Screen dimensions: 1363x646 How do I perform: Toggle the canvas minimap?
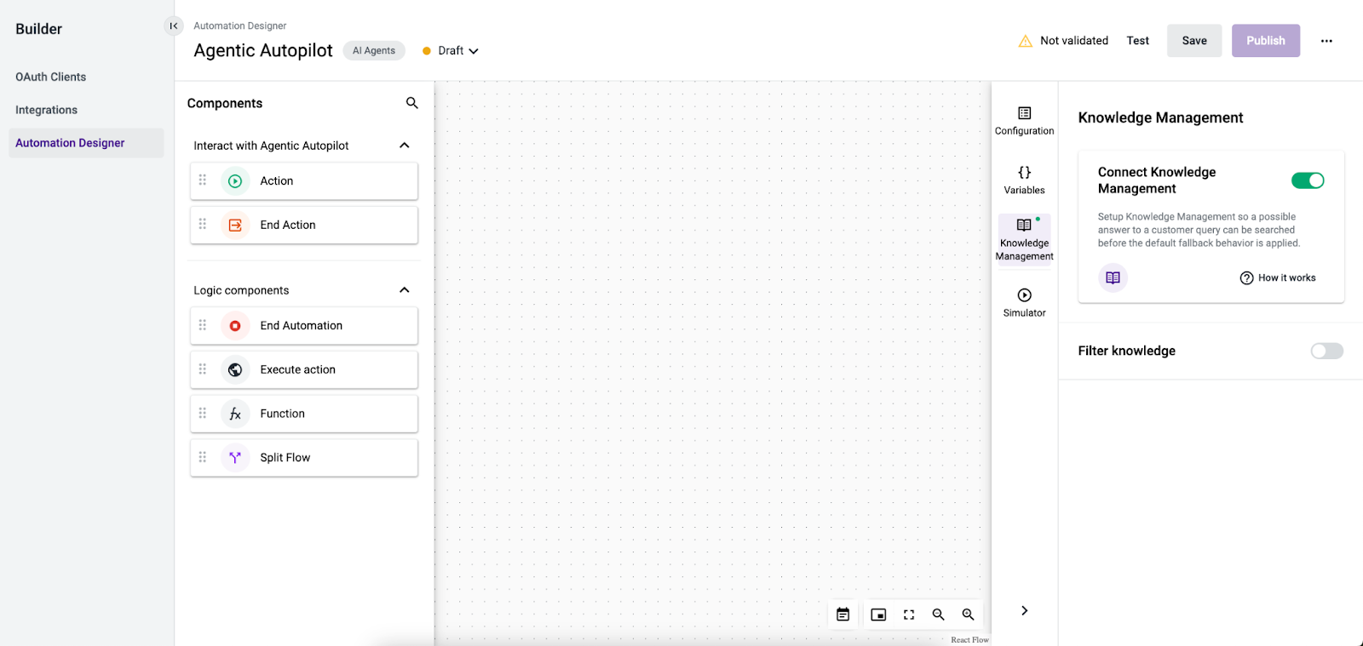coord(878,615)
